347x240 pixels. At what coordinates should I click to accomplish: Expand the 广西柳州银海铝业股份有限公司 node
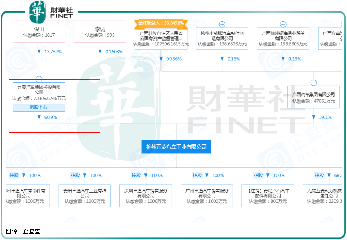283,24
